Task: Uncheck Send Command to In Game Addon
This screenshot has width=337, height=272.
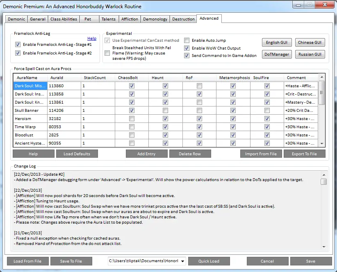Action: 187,56
